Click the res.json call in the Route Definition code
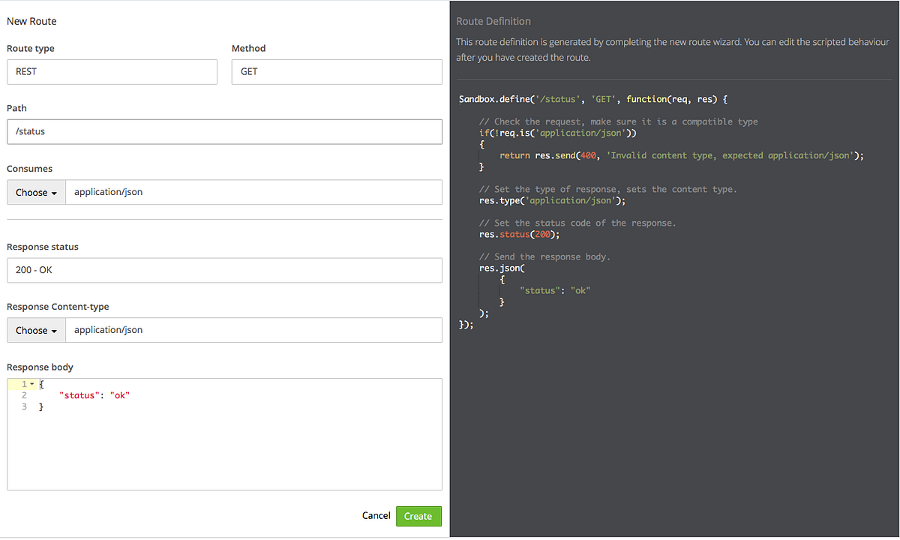The image size is (900, 540). click(x=501, y=267)
